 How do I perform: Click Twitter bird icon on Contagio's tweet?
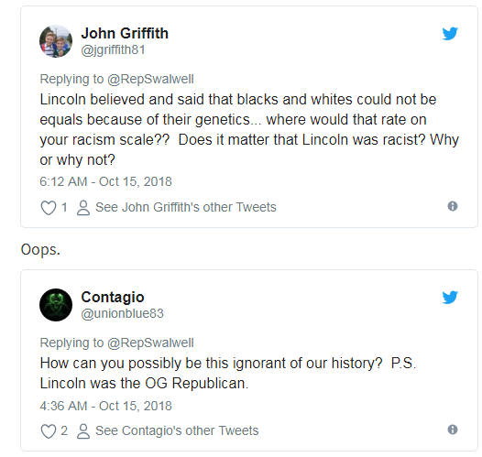450,297
